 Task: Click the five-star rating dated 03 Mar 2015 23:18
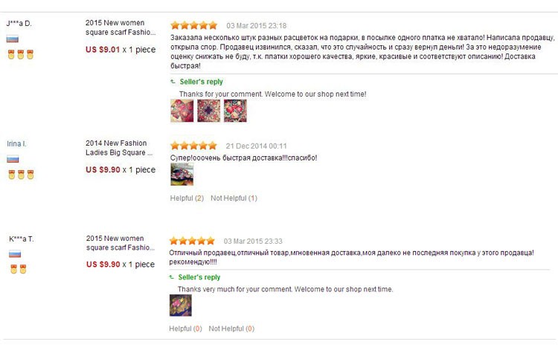194,25
